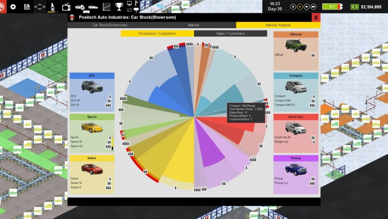Click the SUV E legend row
The image size is (388, 219).
91,105
